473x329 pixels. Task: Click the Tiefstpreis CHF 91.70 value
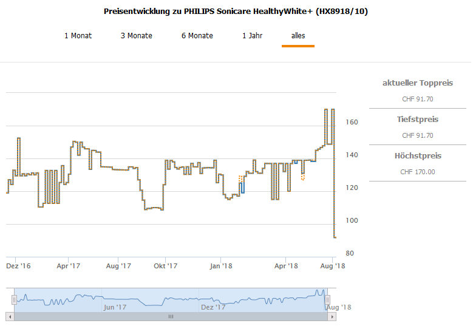418,135
